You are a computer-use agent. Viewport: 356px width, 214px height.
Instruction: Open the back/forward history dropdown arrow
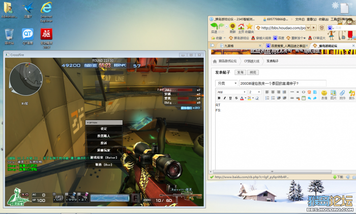point(226,26)
